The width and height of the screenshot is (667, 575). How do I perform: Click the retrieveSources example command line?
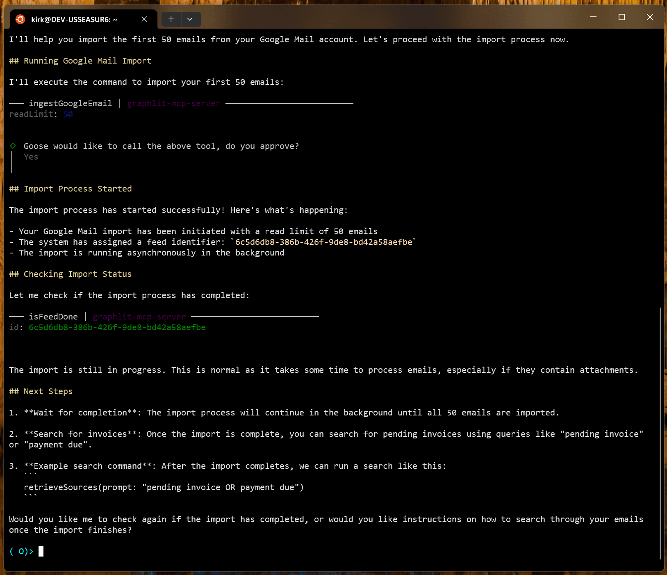[x=164, y=487]
